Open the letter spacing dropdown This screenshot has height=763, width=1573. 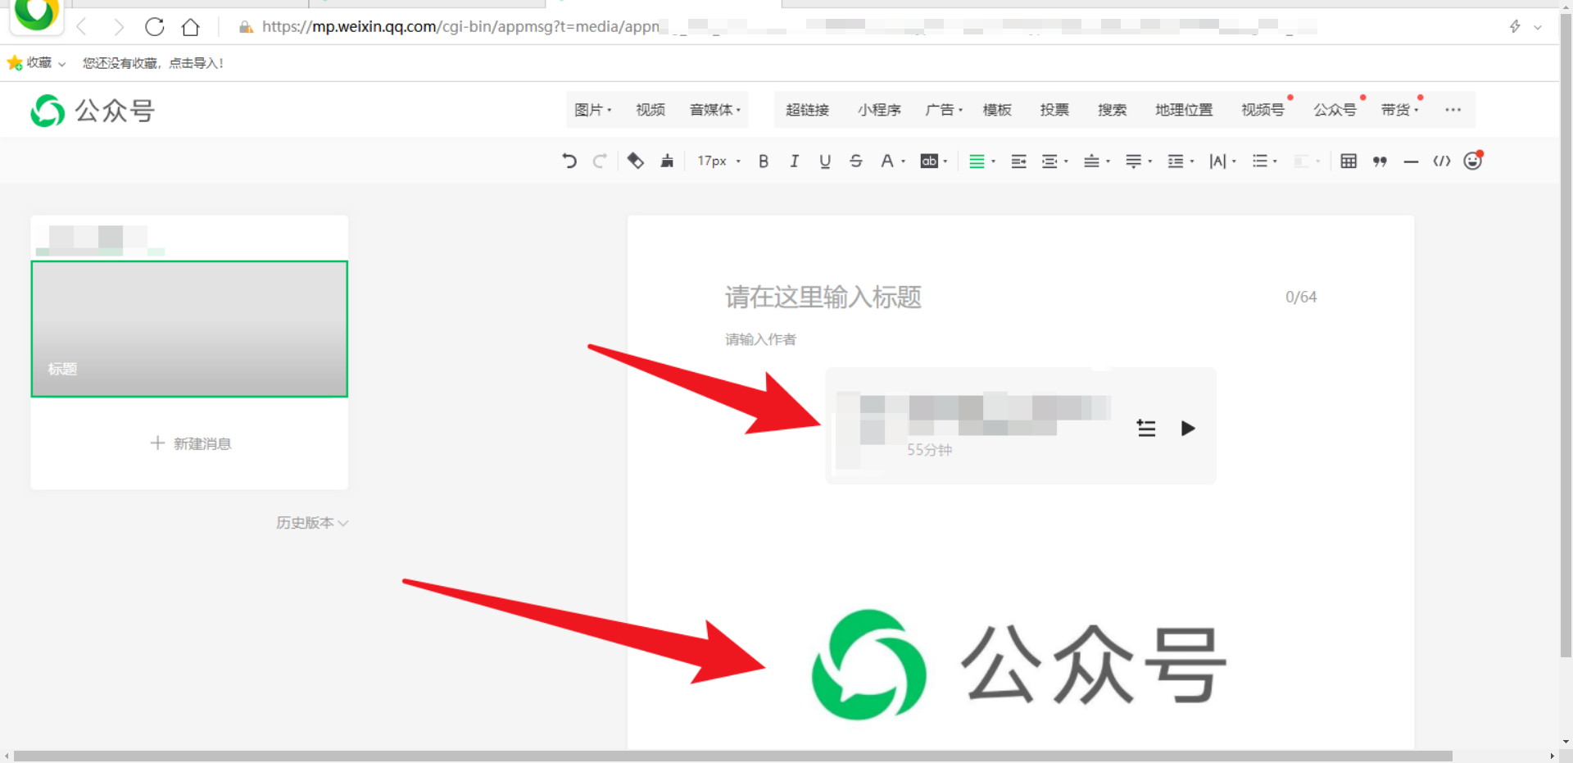click(x=1222, y=161)
